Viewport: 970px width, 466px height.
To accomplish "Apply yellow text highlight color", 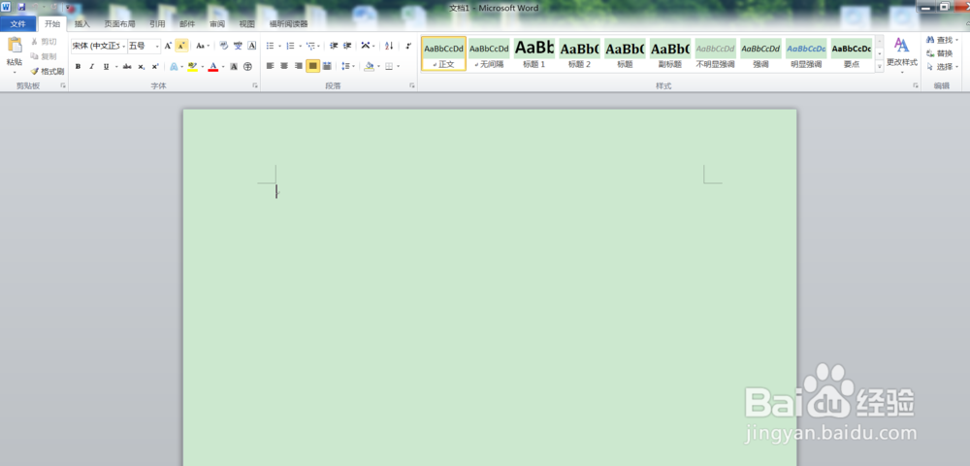I will pos(192,66).
